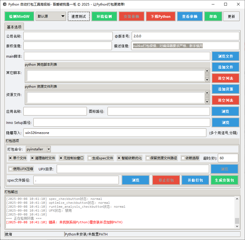Click the 版本号 field showing 2.0.0
The height and width of the screenshot is (240, 245).
pos(186,36)
